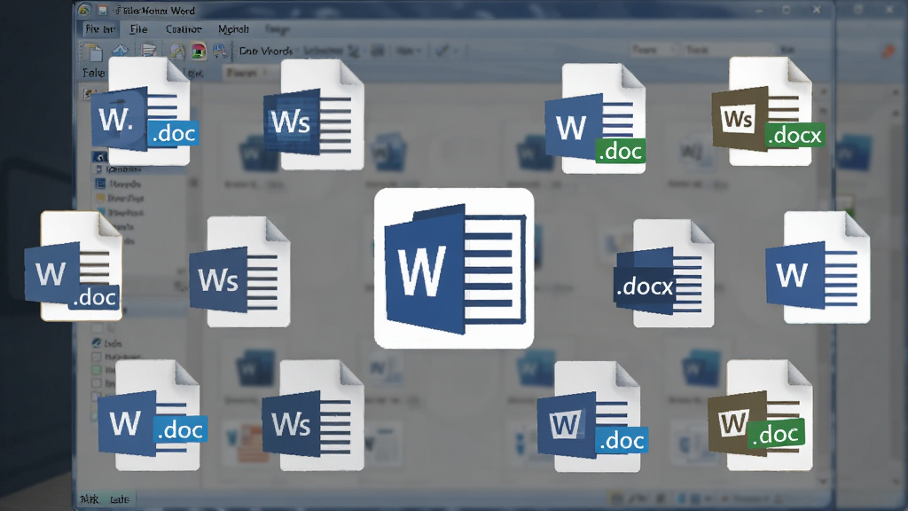Select the brown Ws icon with .docx badge

tap(769, 112)
